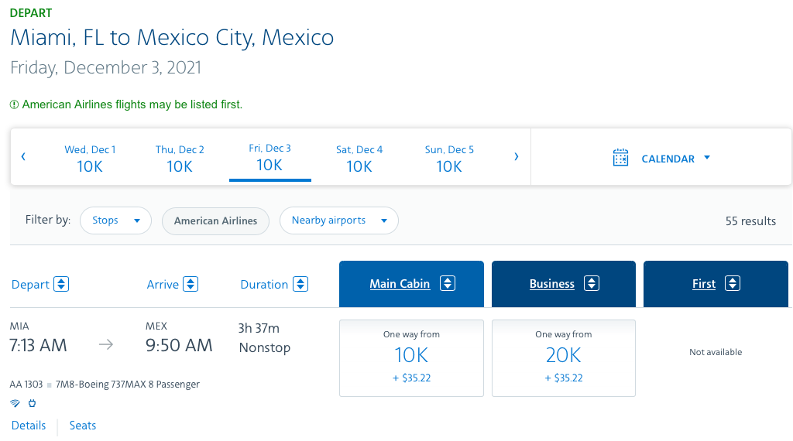Click the Duration sort label
The width and height of the screenshot is (793, 441).
pos(264,285)
